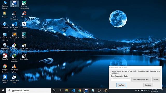The width and height of the screenshot is (166, 93).
Task: Open File Explorer from taskbar
Action: pyautogui.click(x=67, y=90)
